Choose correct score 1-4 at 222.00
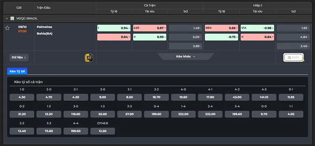This screenshot has height=146, width=315. [183, 114]
